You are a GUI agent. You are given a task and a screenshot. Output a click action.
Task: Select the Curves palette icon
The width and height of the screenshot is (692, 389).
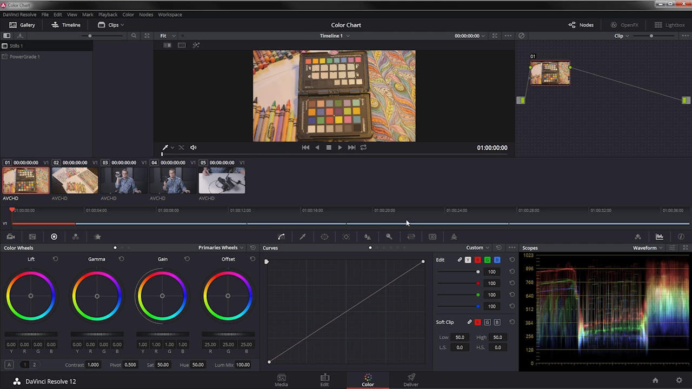click(x=281, y=237)
